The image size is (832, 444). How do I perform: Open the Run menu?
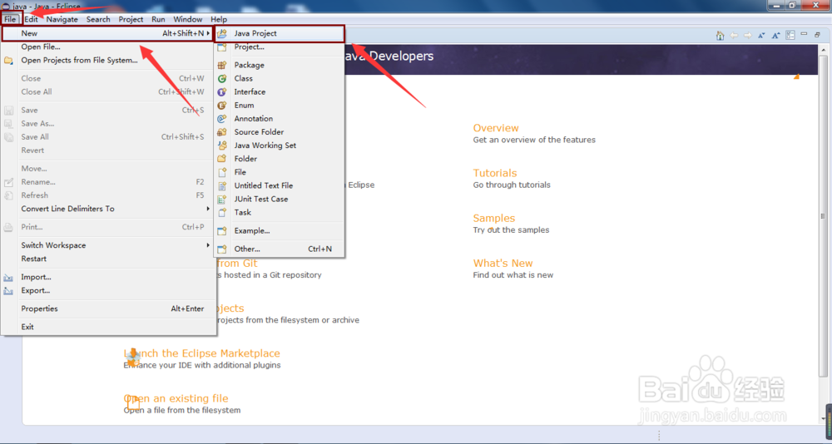click(x=158, y=19)
